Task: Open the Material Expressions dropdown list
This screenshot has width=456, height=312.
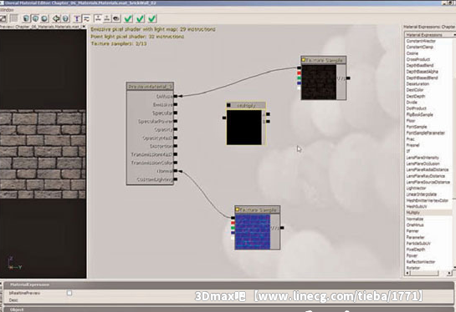Action: (429, 35)
